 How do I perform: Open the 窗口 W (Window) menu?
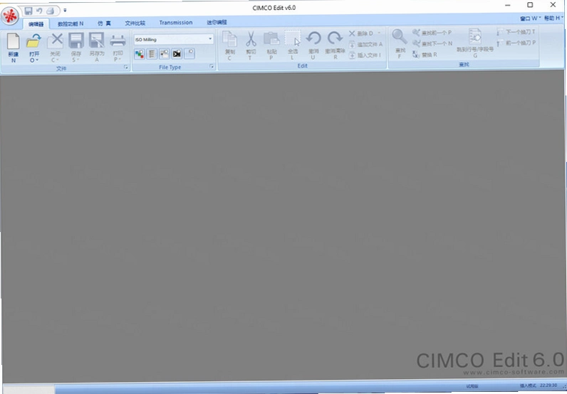click(x=531, y=18)
